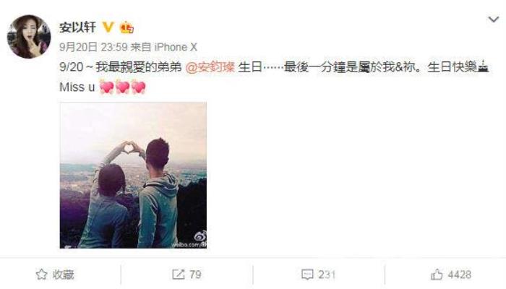Click the orange V verified badge
Viewport: 506px width, 289px height.
pos(108,27)
